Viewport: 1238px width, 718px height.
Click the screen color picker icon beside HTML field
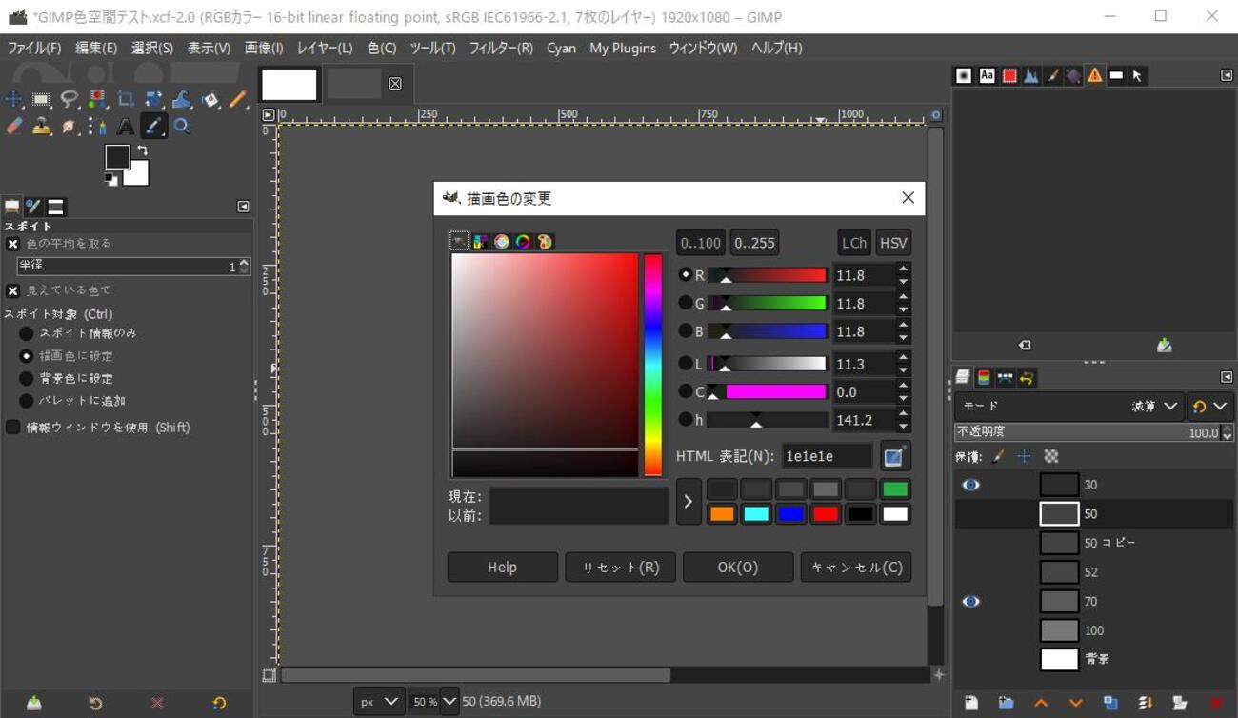(893, 457)
